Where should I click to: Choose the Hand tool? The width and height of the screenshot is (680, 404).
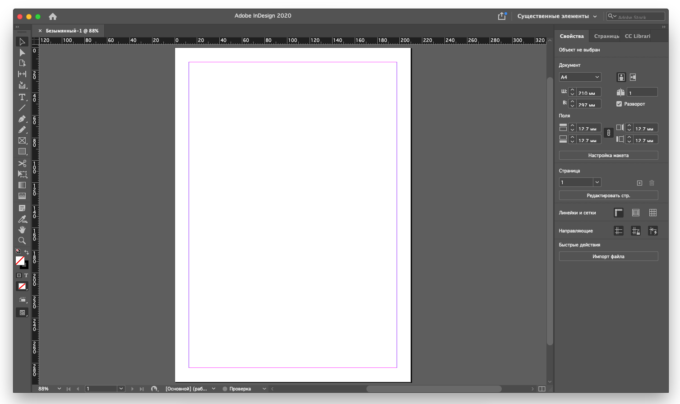(x=22, y=230)
